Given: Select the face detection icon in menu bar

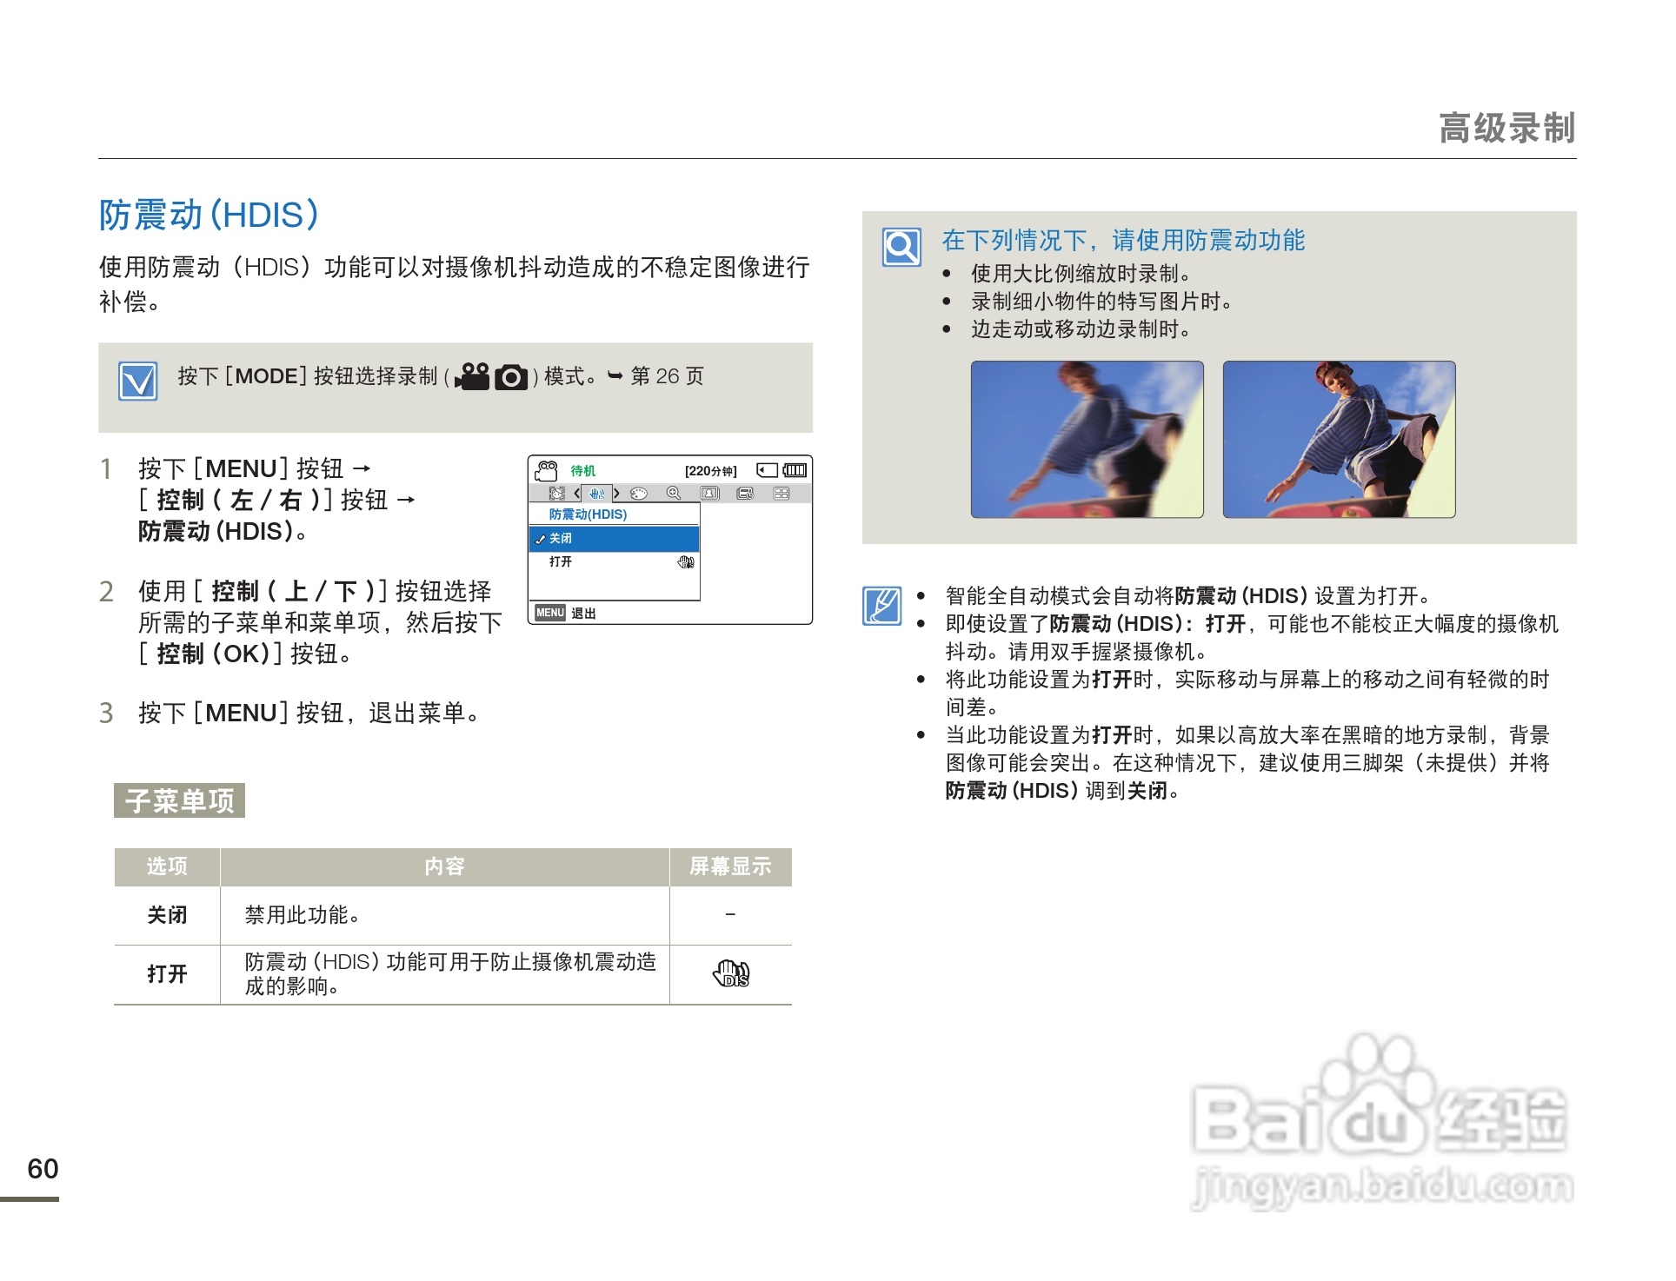Looking at the screenshot, I should [558, 493].
